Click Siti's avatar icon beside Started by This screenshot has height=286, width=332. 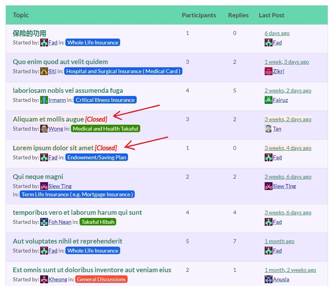coord(44,71)
